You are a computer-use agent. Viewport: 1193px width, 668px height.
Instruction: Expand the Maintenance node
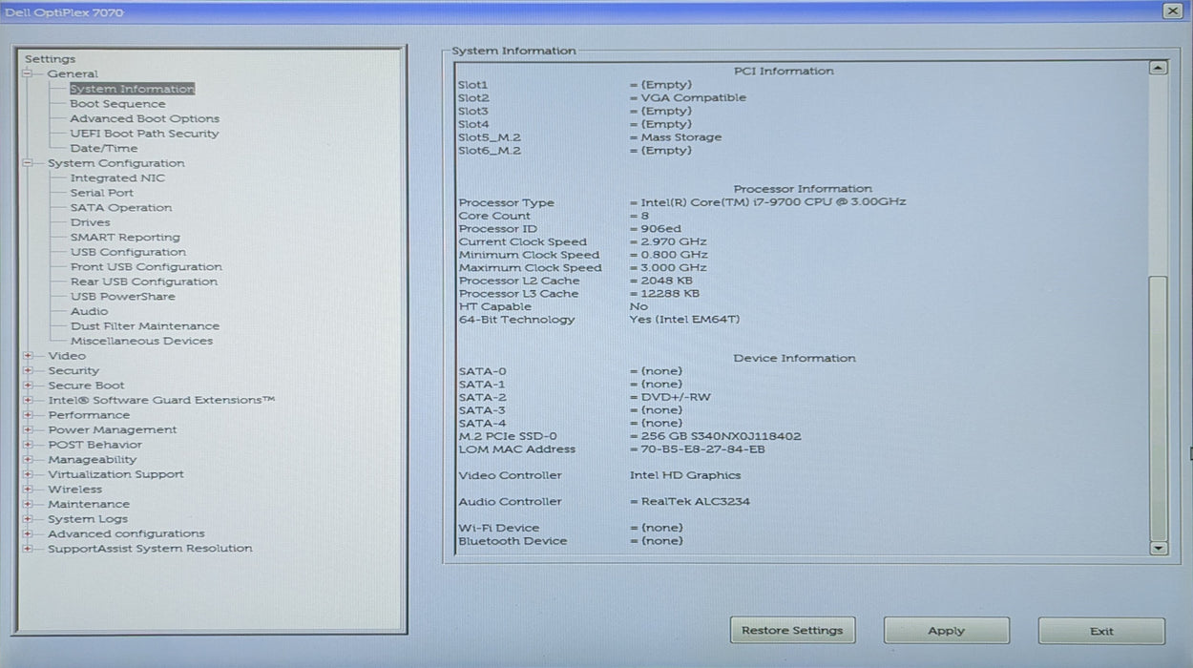click(x=29, y=504)
